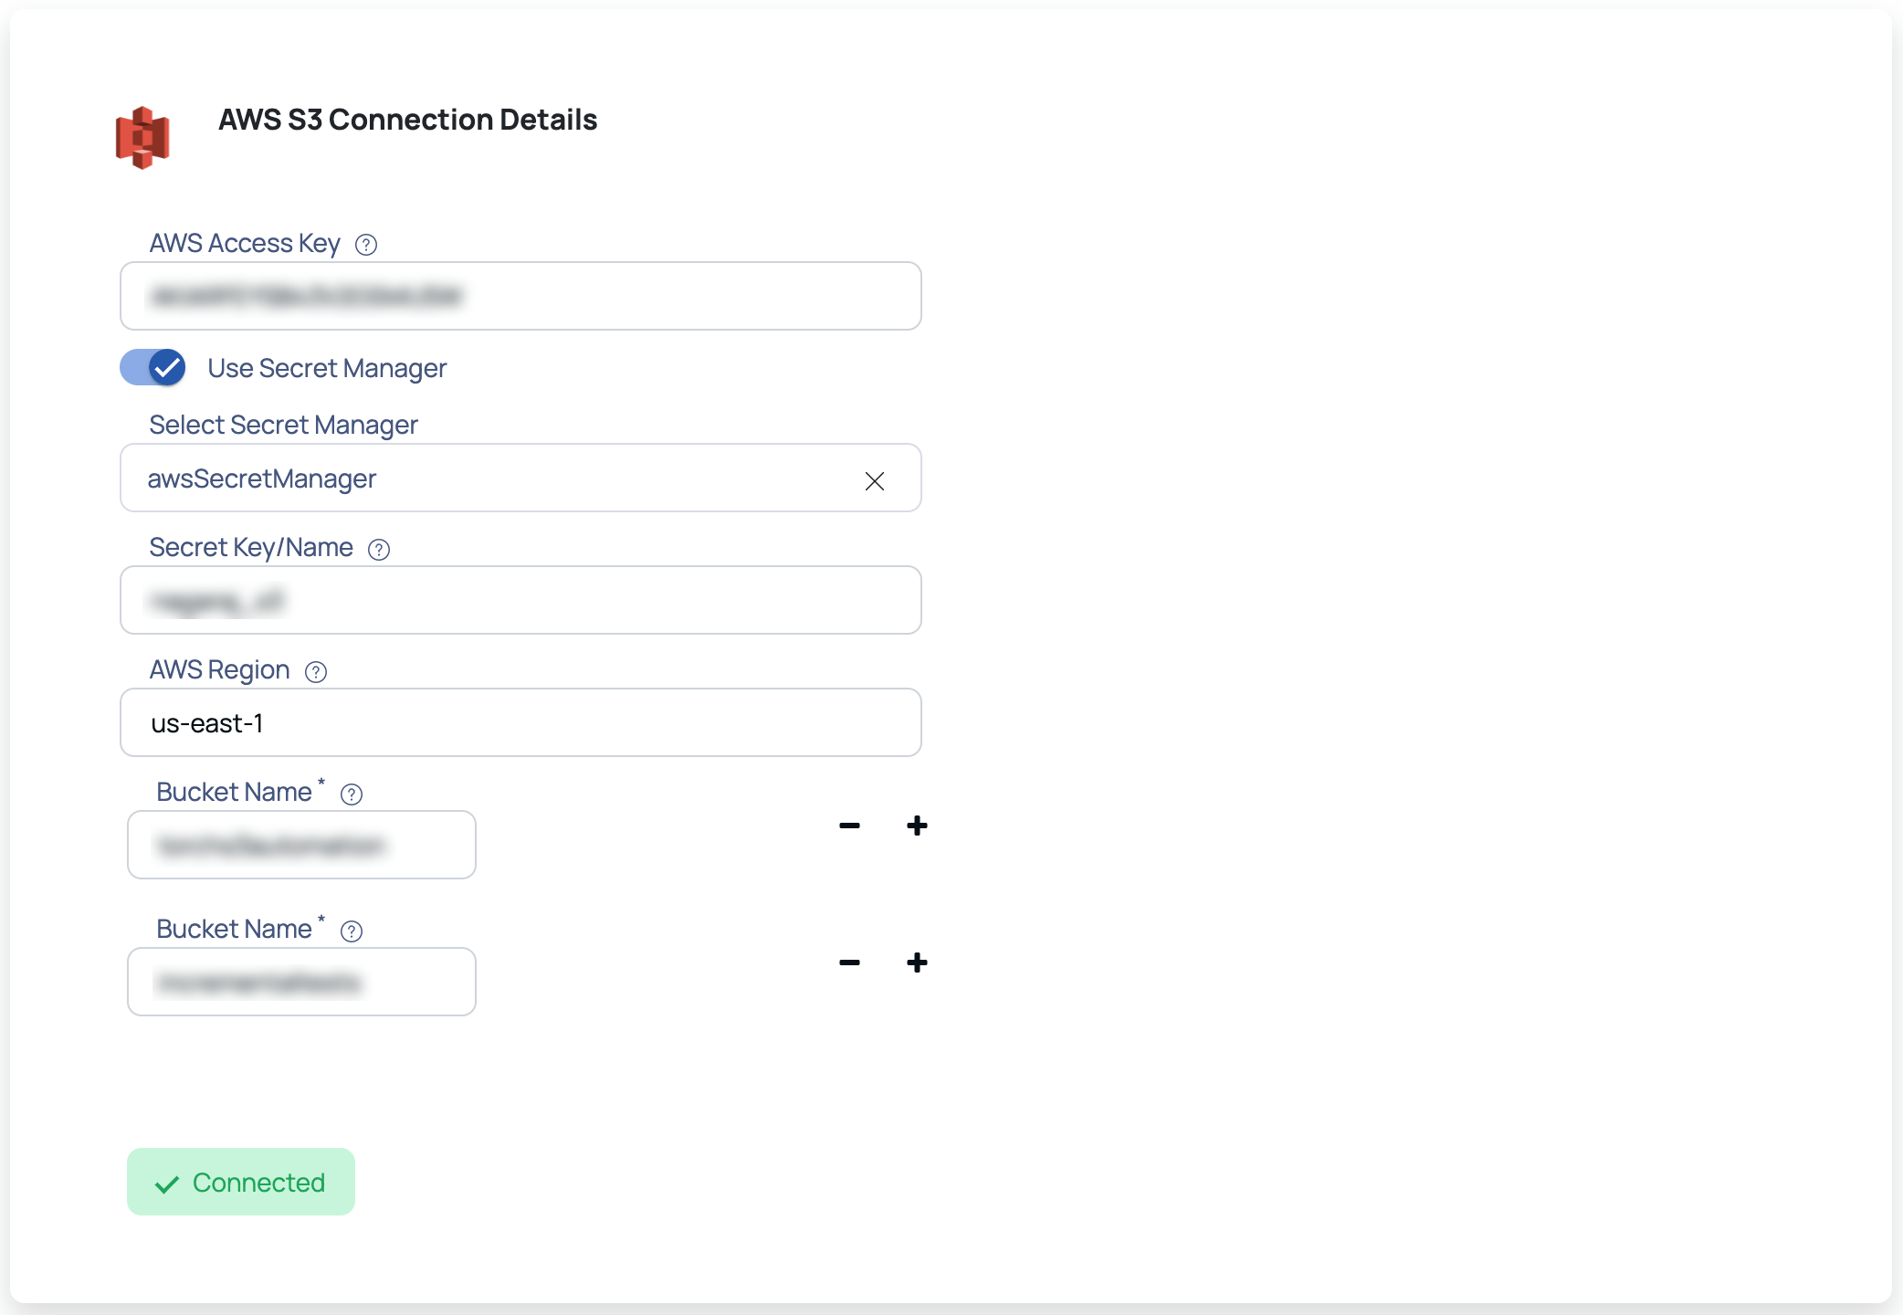Image resolution: width=1903 pixels, height=1315 pixels.
Task: Open help tooltip for Secret Key/Name
Action: point(379,550)
